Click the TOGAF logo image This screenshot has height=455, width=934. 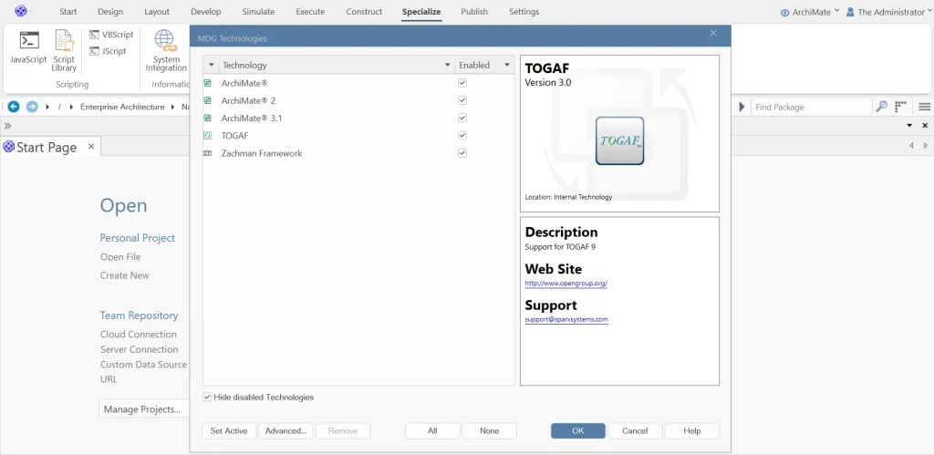coord(619,140)
